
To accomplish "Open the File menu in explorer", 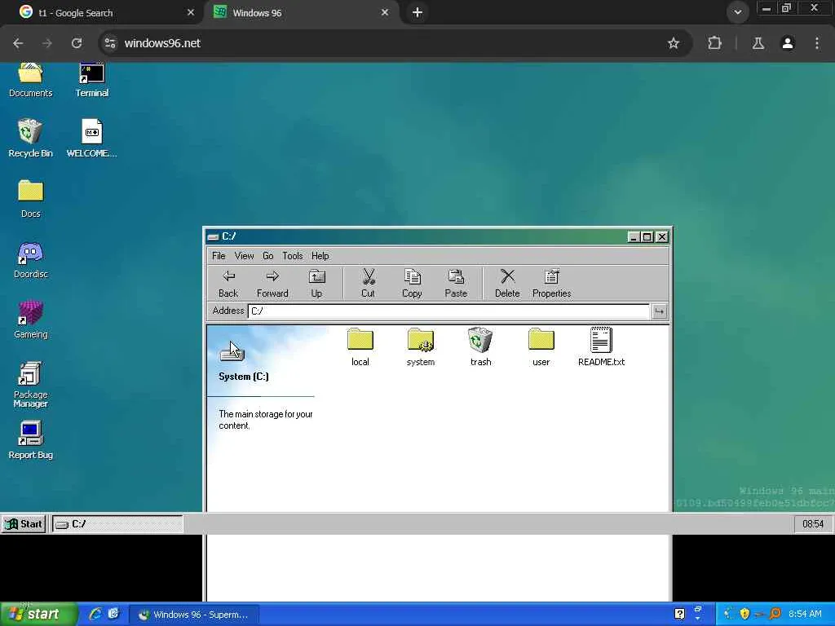I will pyautogui.click(x=219, y=255).
